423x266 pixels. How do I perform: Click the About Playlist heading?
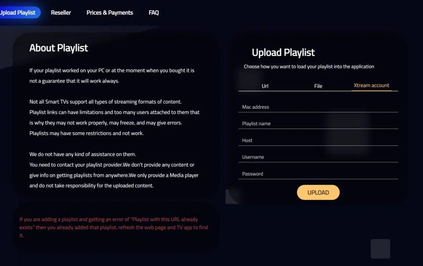(59, 48)
